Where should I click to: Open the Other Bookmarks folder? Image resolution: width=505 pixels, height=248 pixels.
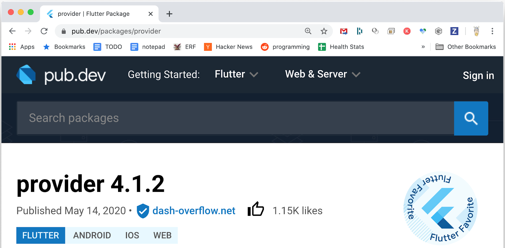pos(466,47)
